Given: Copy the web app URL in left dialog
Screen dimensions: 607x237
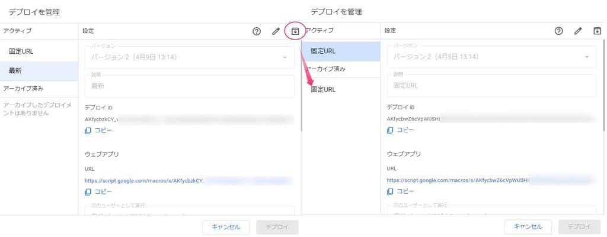Looking at the screenshot, I should (x=98, y=191).
